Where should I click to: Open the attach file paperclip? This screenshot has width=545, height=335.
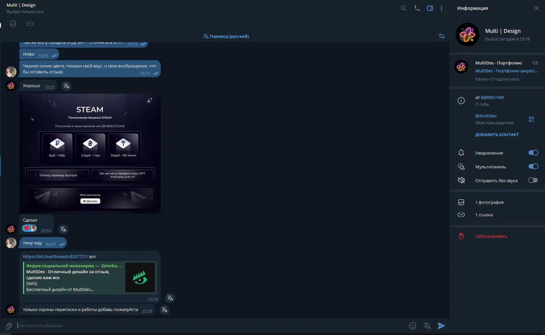[x=9, y=326]
